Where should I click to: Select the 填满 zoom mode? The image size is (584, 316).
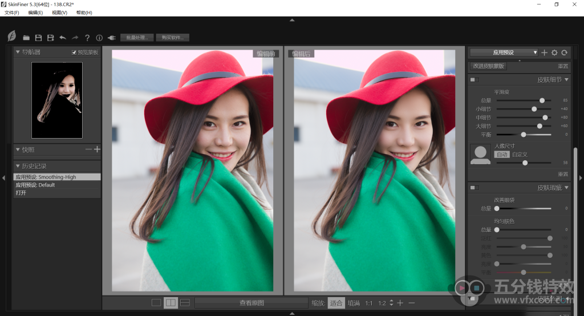pos(354,303)
